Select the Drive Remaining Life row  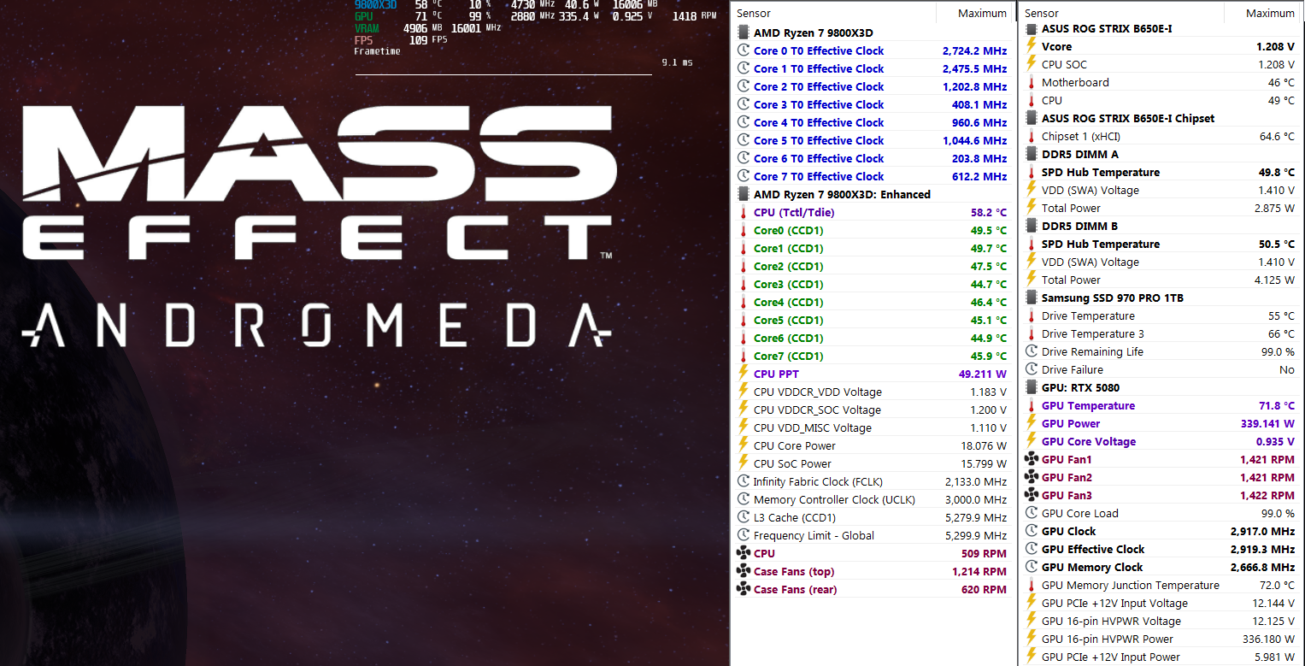tap(1160, 351)
